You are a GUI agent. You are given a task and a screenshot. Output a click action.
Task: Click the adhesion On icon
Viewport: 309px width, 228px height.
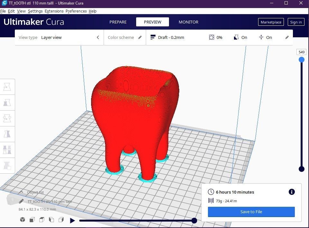261,37
